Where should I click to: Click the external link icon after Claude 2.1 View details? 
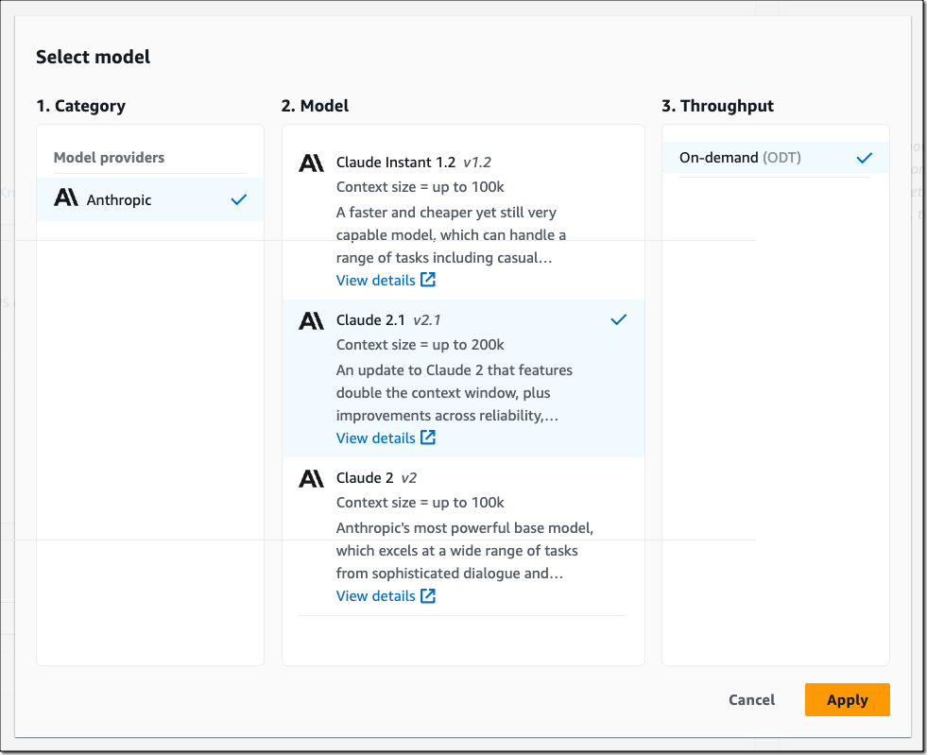430,438
